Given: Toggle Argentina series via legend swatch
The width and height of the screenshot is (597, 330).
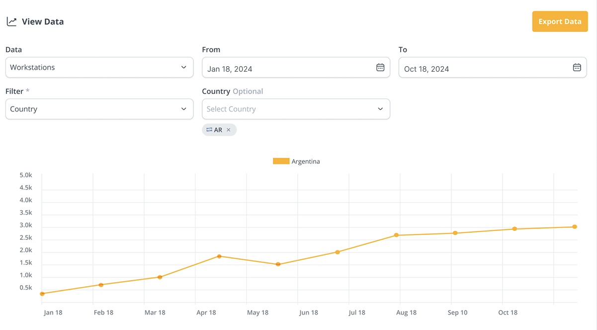Looking at the screenshot, I should pos(281,161).
